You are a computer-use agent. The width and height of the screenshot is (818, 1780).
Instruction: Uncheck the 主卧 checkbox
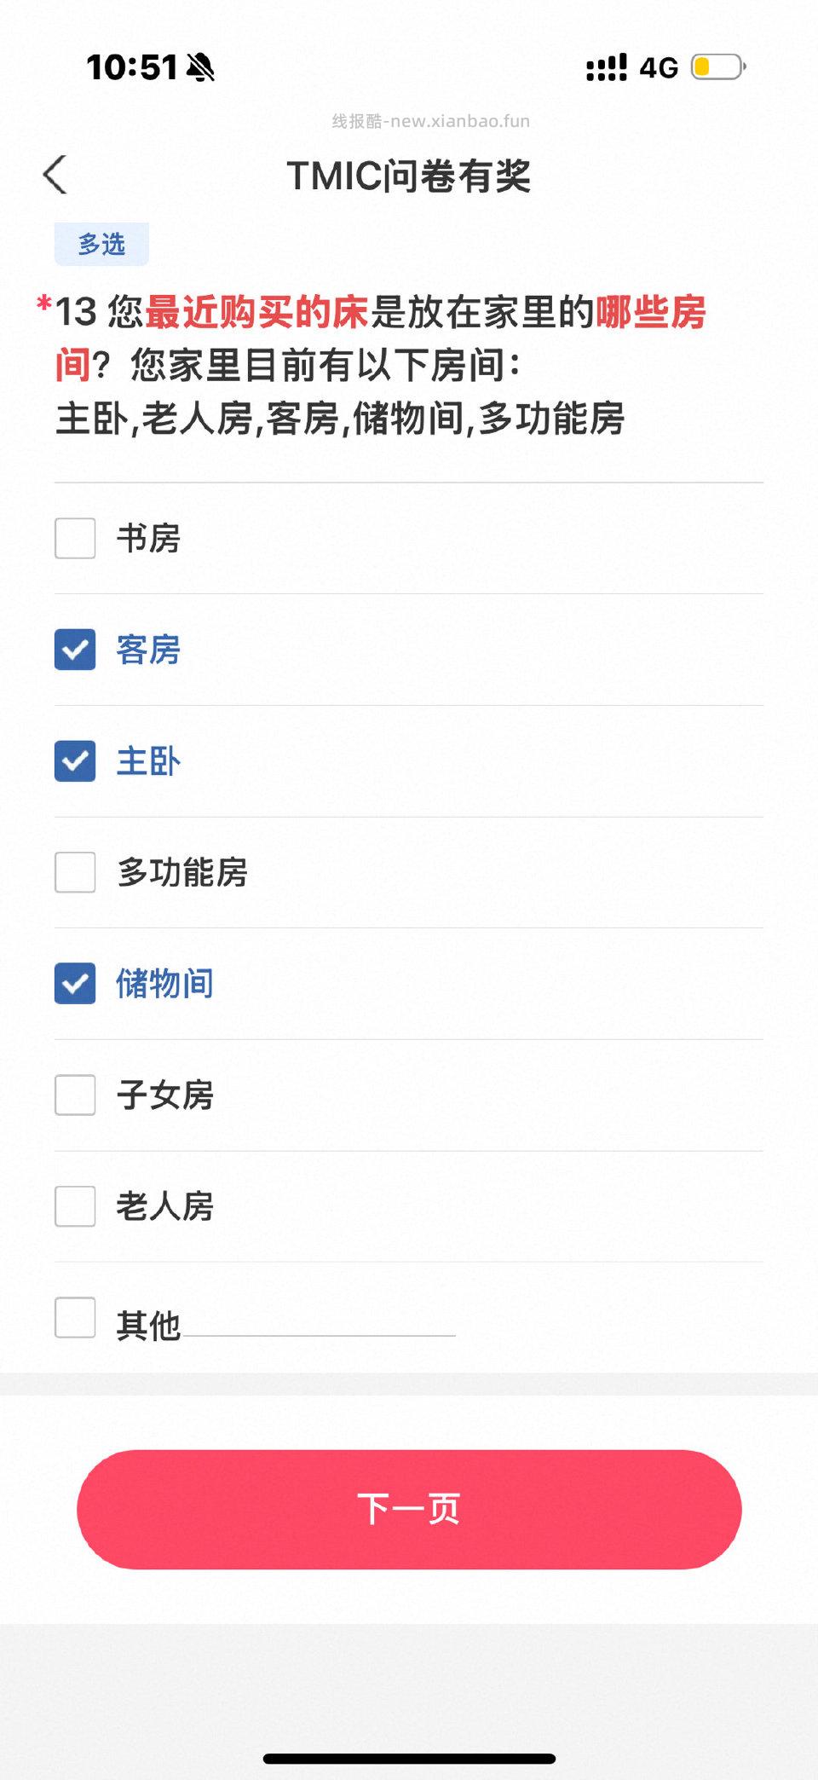point(75,761)
